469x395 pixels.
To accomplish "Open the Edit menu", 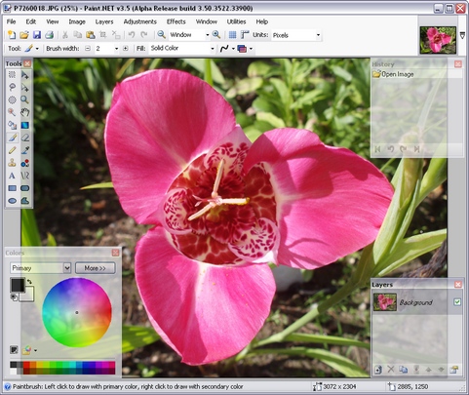I will [x=31, y=21].
